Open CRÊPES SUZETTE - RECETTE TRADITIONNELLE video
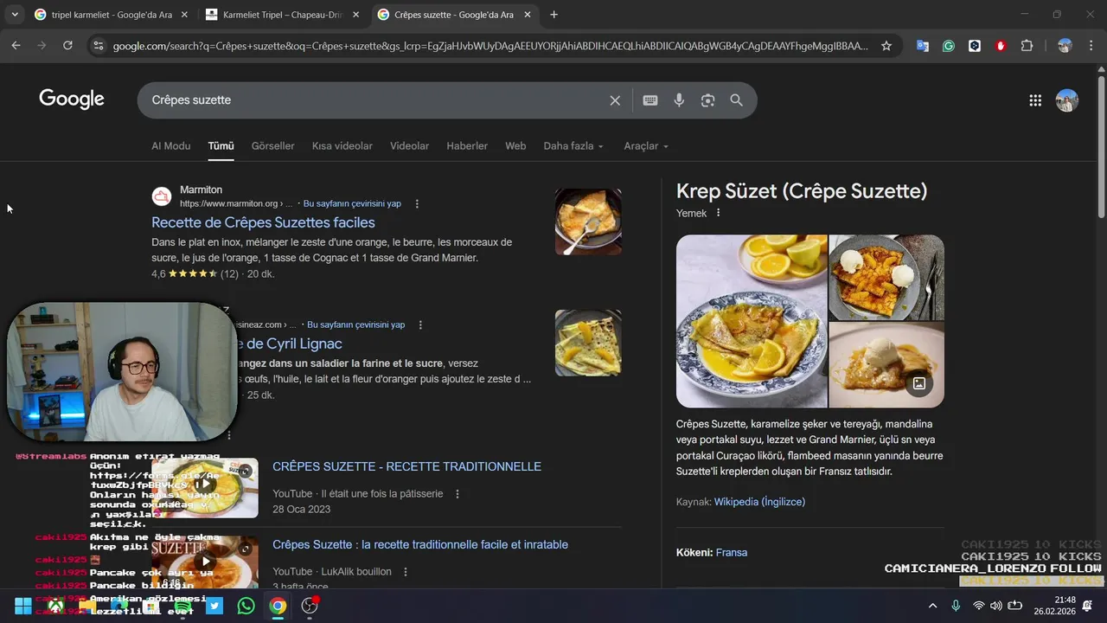This screenshot has width=1107, height=623. coord(406,466)
